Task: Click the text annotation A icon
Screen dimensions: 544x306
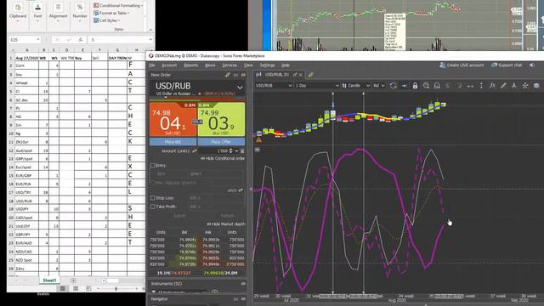Action: tap(514, 86)
